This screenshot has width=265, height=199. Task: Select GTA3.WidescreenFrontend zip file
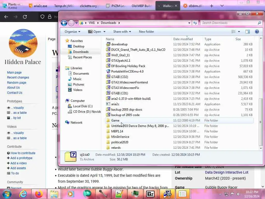coord(129,82)
